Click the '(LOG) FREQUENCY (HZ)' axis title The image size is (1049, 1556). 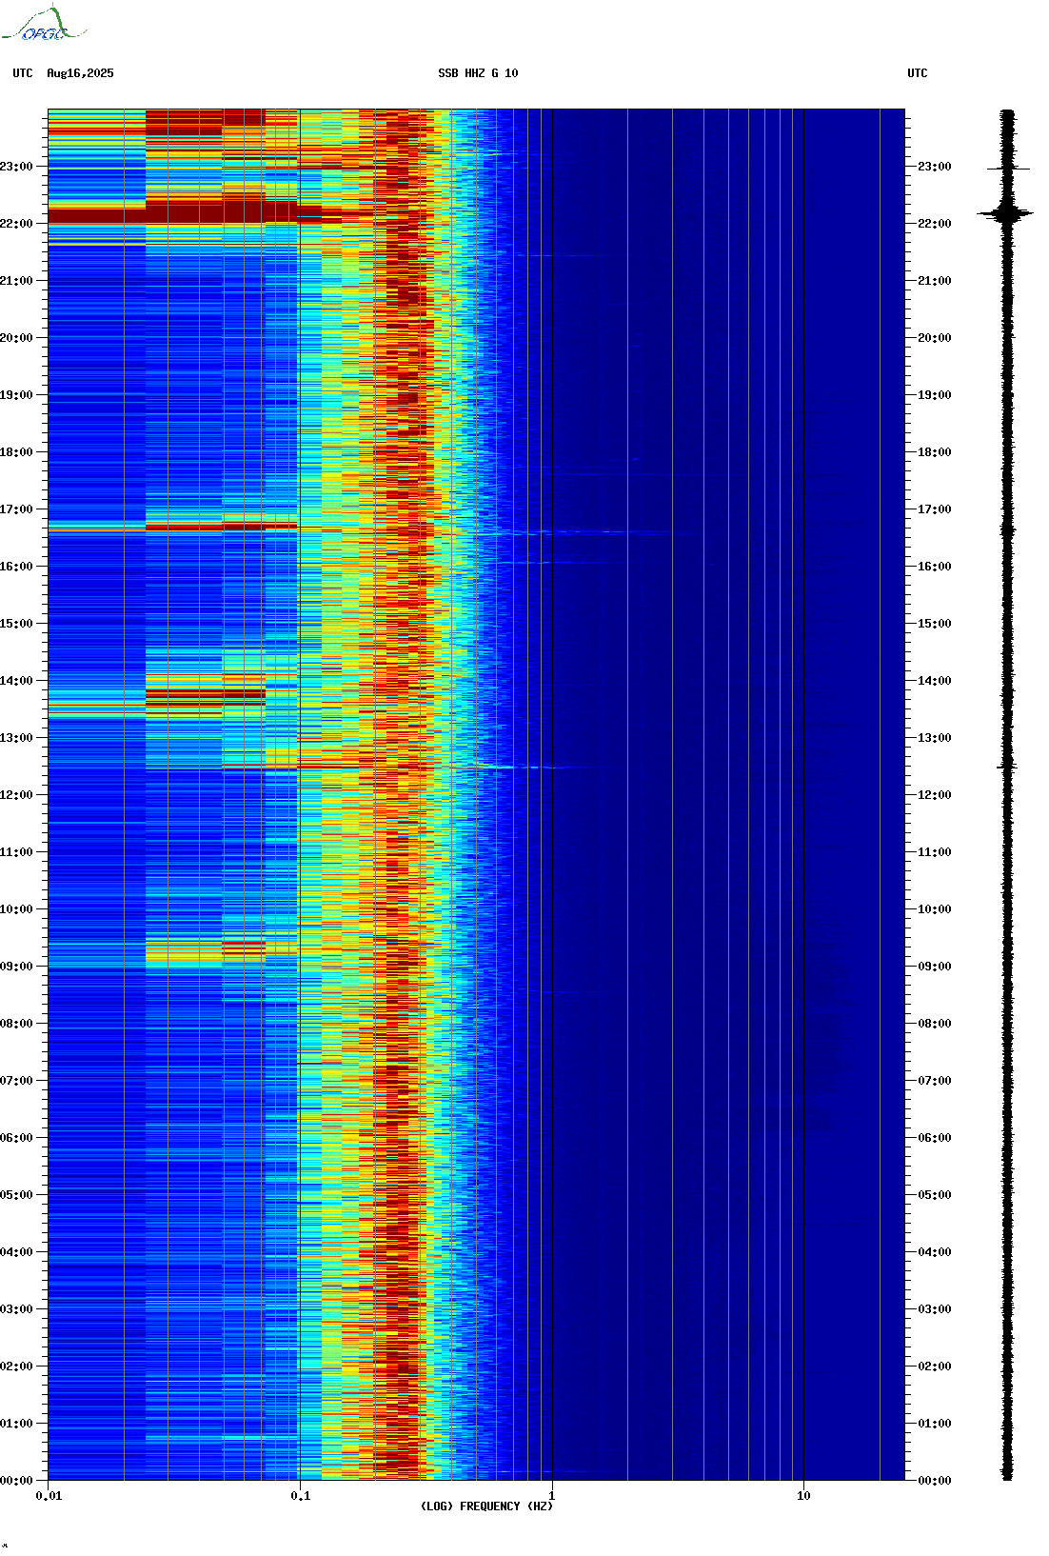486,1506
